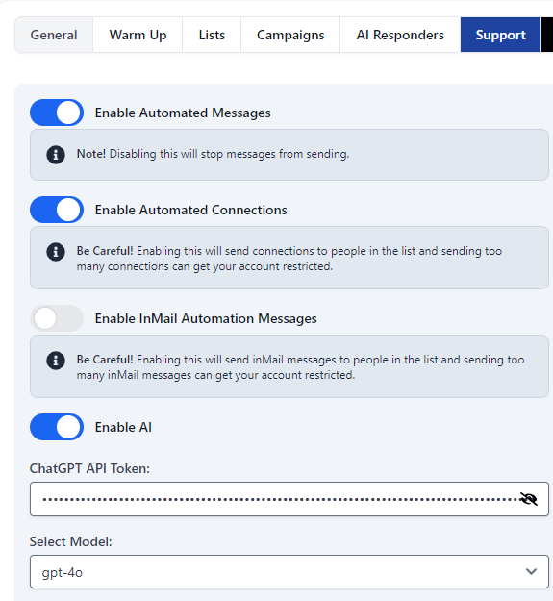
Task: Click info icon in Automated Connections warning
Action: (x=56, y=252)
